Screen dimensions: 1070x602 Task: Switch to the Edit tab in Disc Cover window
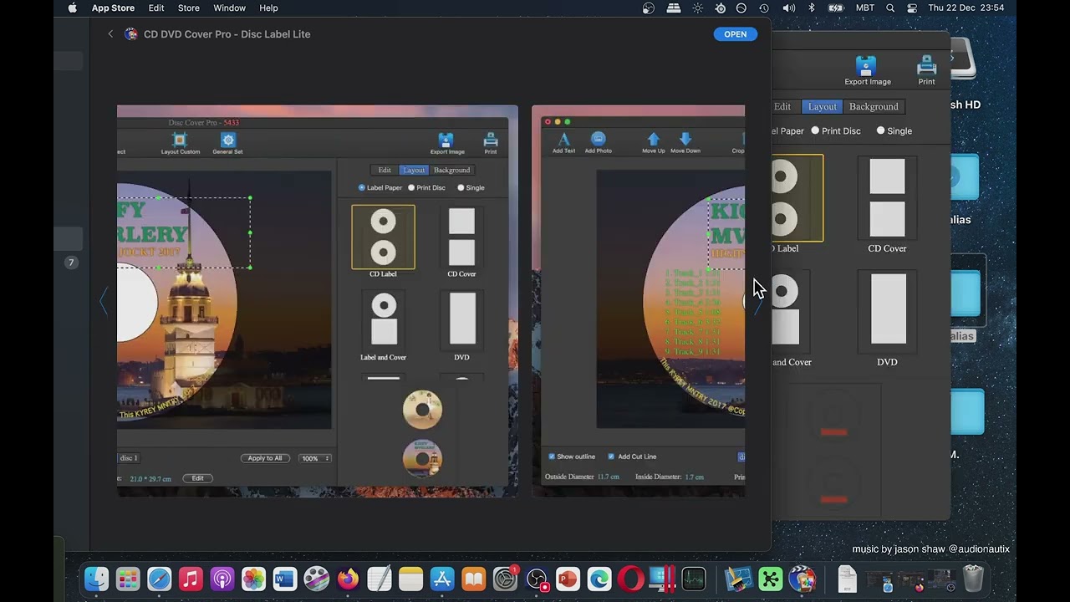point(782,107)
